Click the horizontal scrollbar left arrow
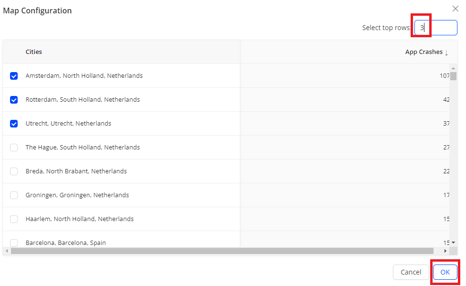The width and height of the screenshot is (466, 286). pos(6,251)
